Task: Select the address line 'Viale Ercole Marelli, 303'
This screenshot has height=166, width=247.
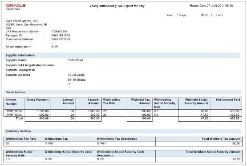Action: 21,21
